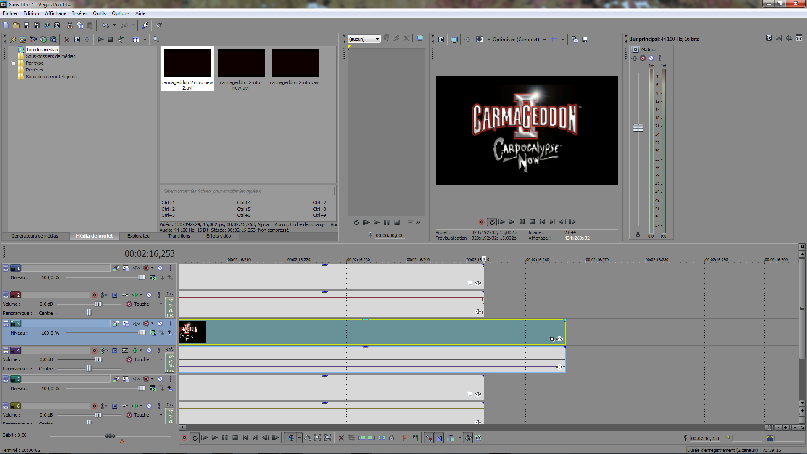Viewport: 807px width, 454px height.
Task: Open the preview overlays dropdown arrow
Action: (x=563, y=40)
